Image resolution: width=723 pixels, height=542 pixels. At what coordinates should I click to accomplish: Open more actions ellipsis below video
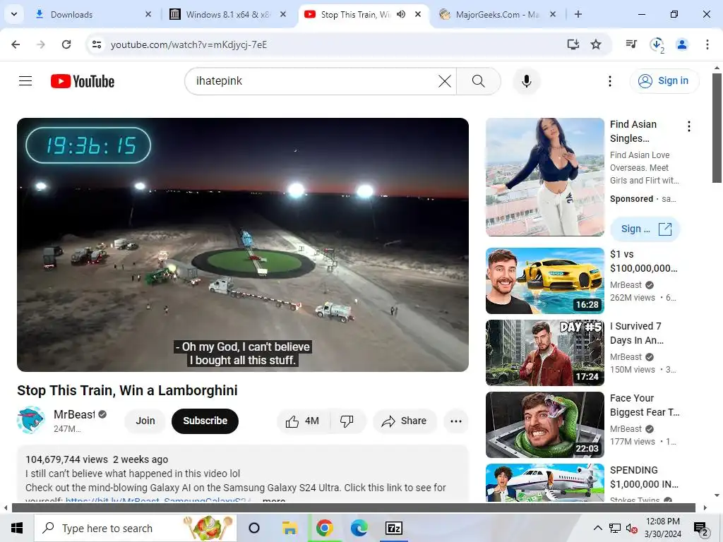[x=456, y=421]
